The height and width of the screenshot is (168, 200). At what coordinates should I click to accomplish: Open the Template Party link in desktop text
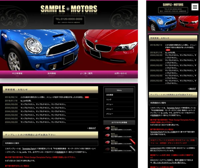coord(29,149)
